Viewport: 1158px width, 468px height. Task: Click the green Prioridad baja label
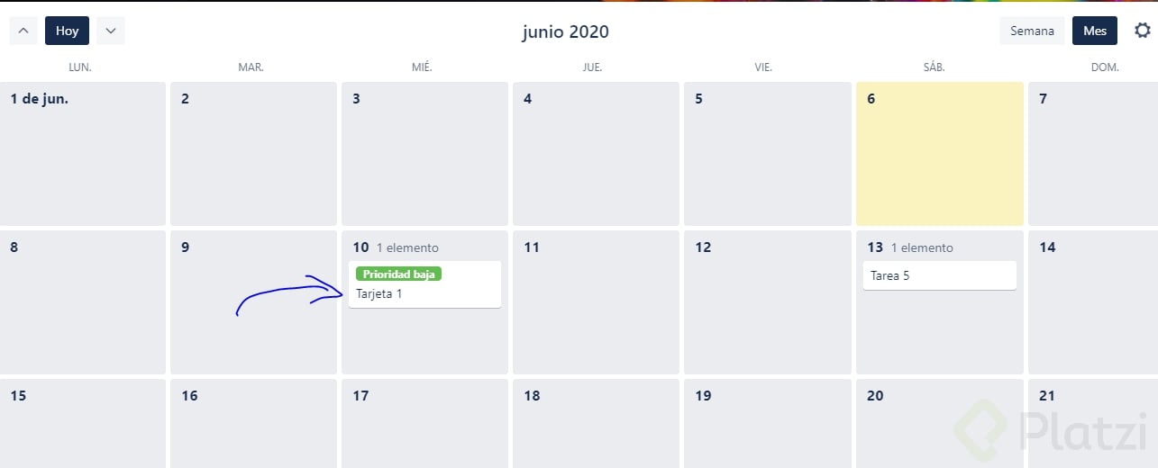pos(398,274)
